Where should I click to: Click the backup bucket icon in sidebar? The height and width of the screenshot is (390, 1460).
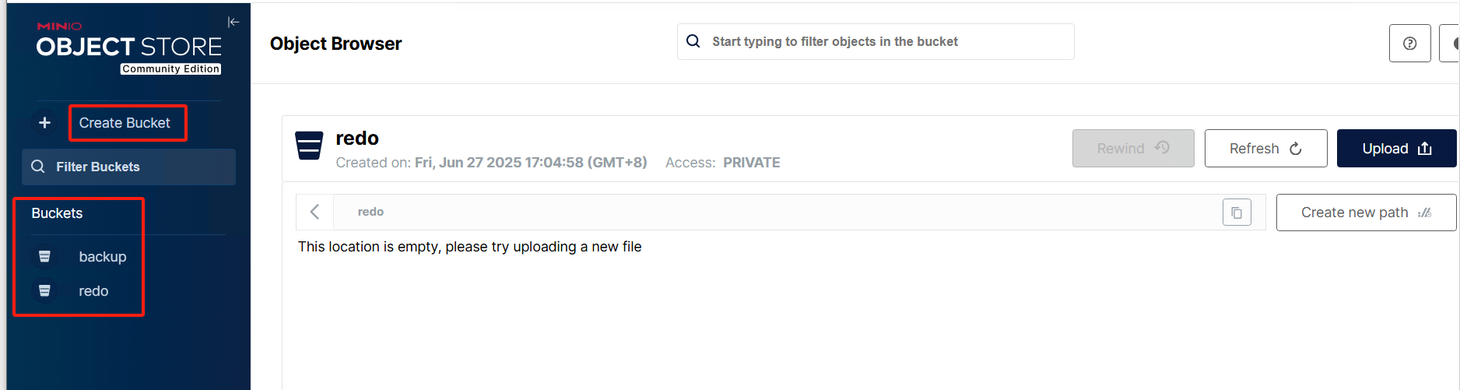point(45,256)
